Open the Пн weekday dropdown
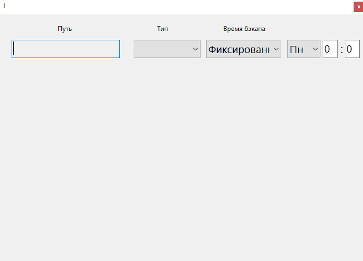363x261 pixels. (x=298, y=49)
